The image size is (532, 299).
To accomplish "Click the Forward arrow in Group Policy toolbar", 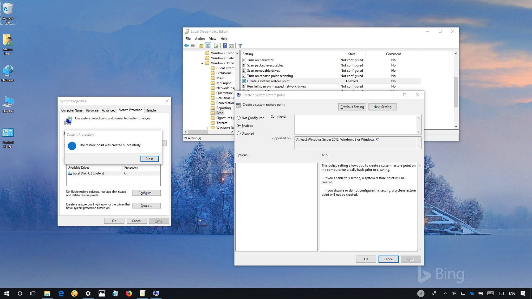I will click(x=193, y=45).
